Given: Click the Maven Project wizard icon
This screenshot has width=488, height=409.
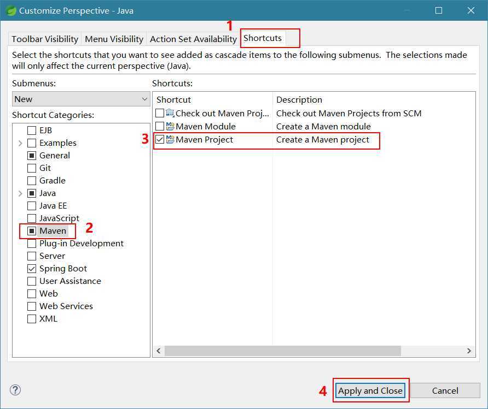Looking at the screenshot, I should click(x=170, y=139).
